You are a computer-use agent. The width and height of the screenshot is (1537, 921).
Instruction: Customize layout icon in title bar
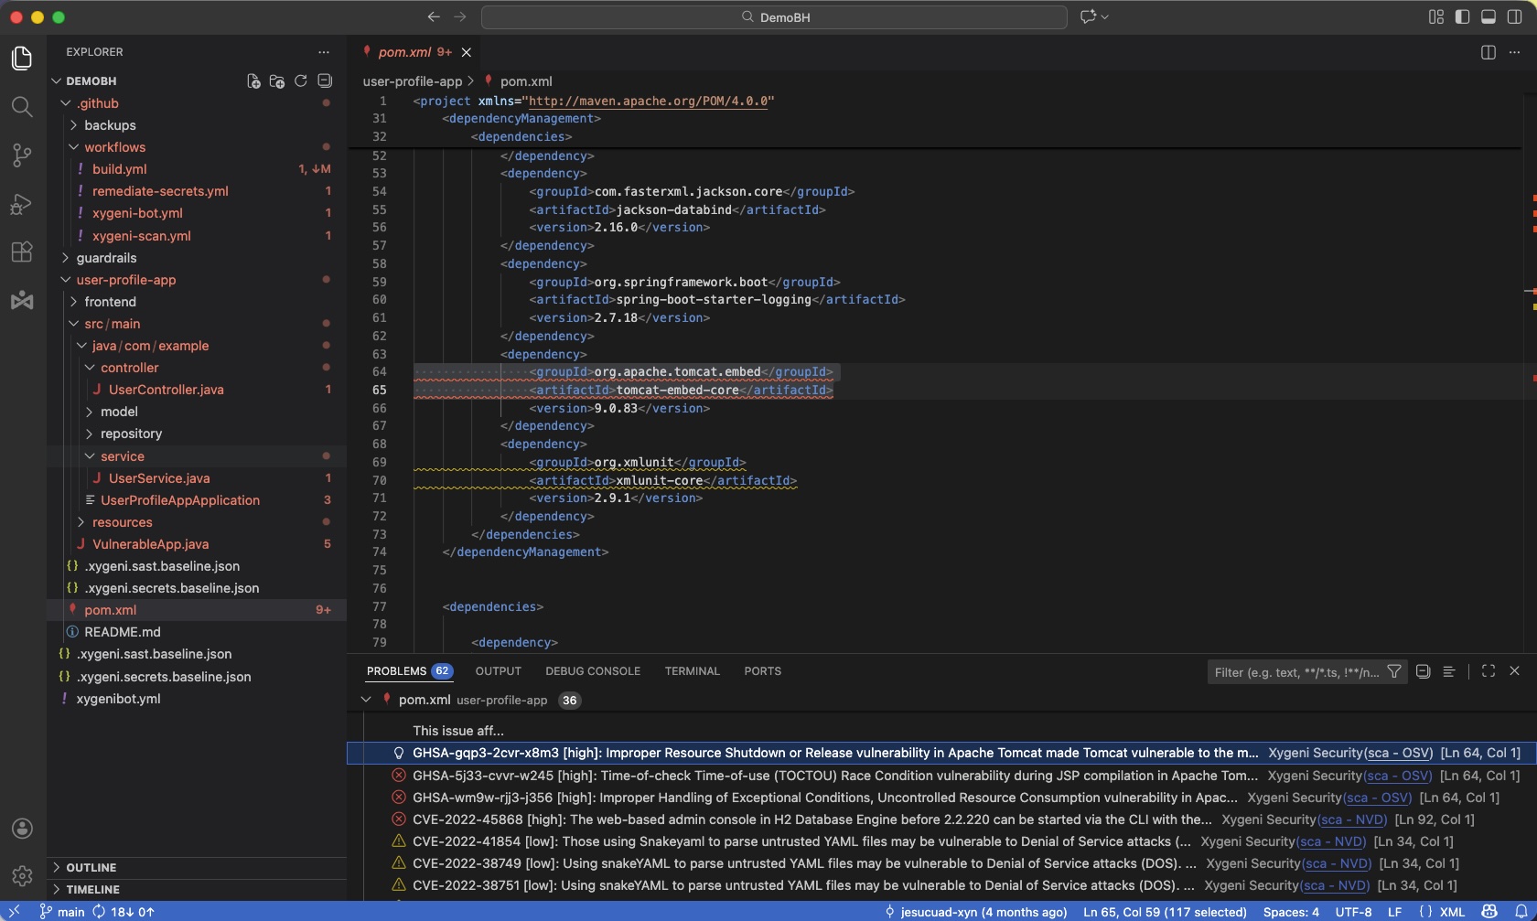tap(1435, 16)
